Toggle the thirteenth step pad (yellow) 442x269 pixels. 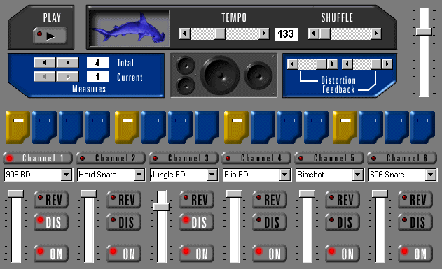(345, 127)
